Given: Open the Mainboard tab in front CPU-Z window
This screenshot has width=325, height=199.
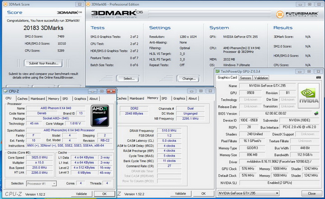Looking at the screenshot, I should click(38, 99).
